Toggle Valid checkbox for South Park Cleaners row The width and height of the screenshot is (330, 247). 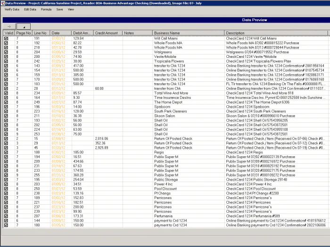click(x=6, y=112)
